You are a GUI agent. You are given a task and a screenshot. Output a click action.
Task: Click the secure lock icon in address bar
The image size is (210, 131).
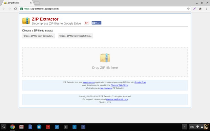click(x=21, y=9)
